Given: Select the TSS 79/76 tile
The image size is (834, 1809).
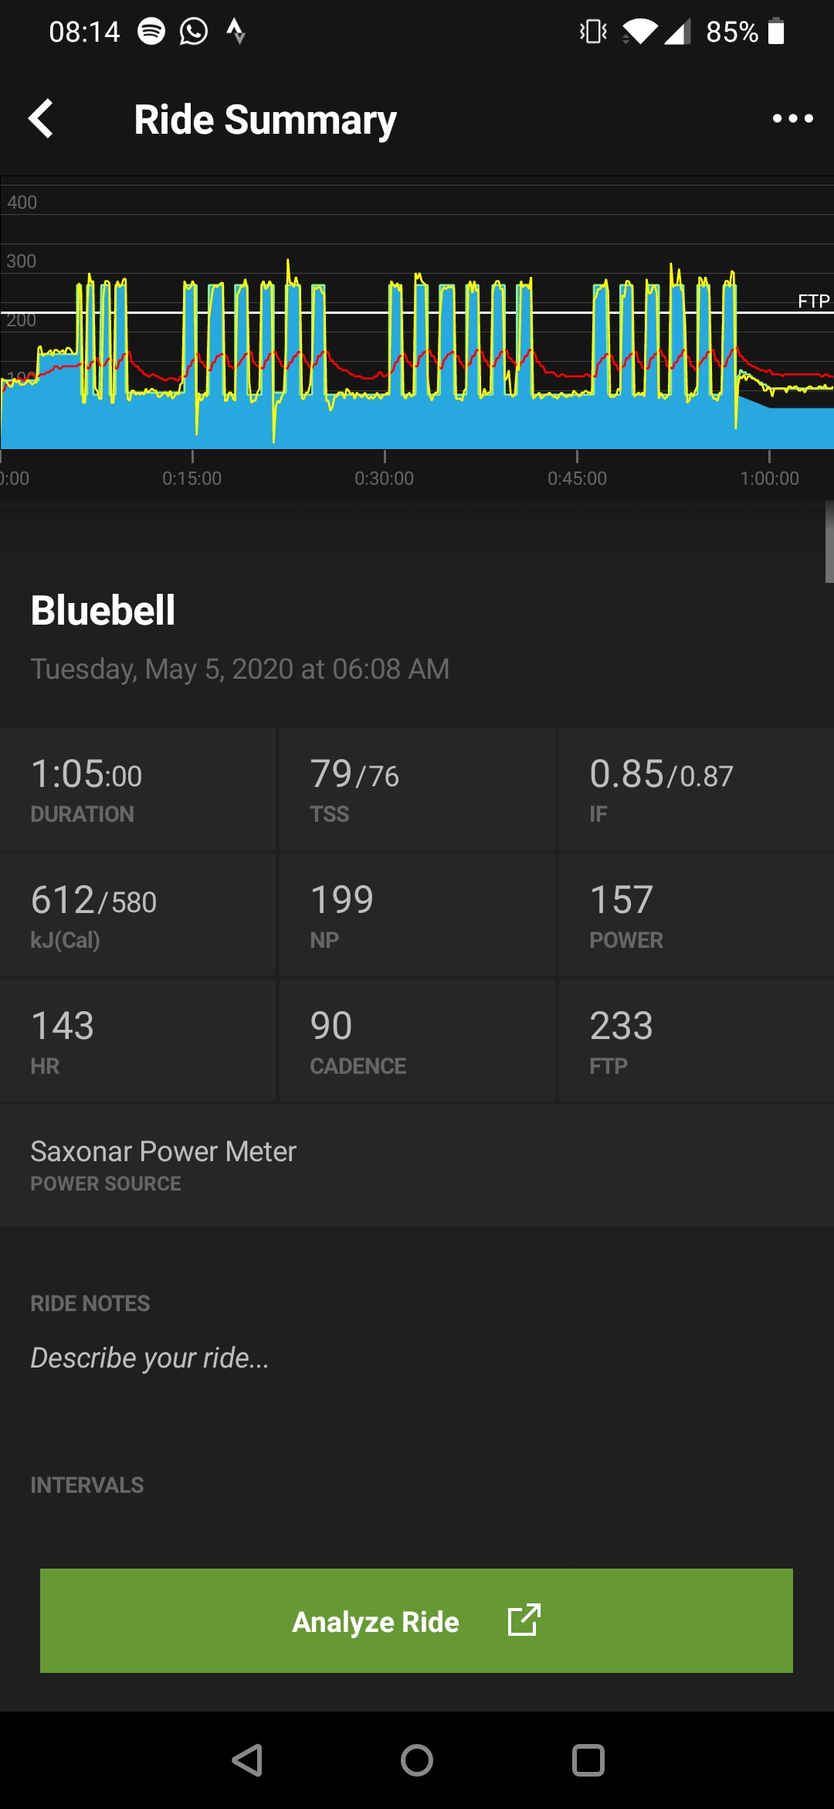Looking at the screenshot, I should pyautogui.click(x=417, y=789).
